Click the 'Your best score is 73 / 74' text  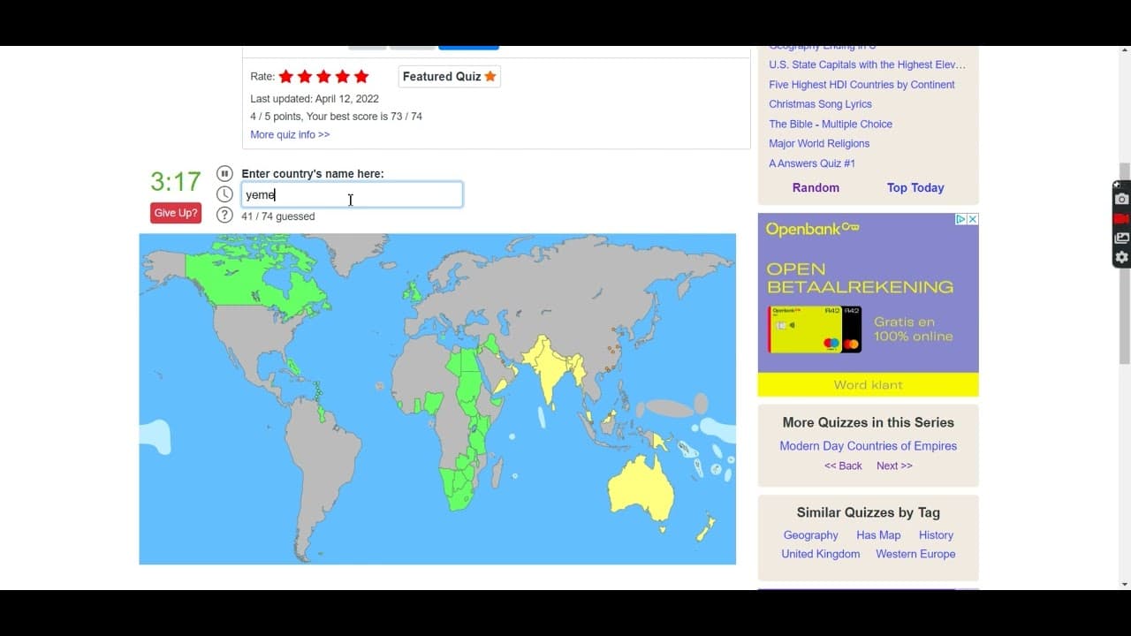363,117
